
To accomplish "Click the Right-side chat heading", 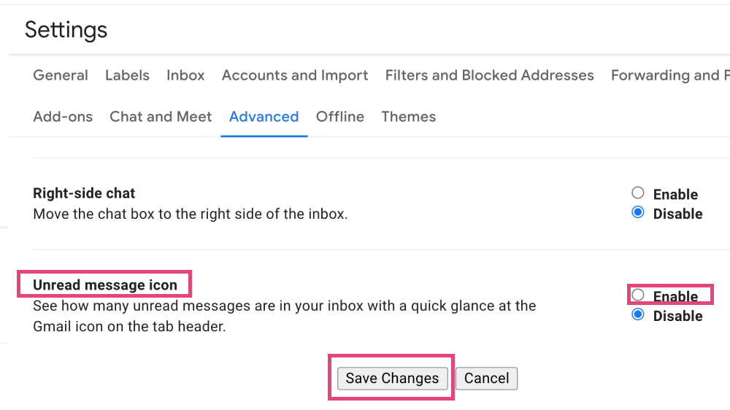I will pyautogui.click(x=84, y=193).
